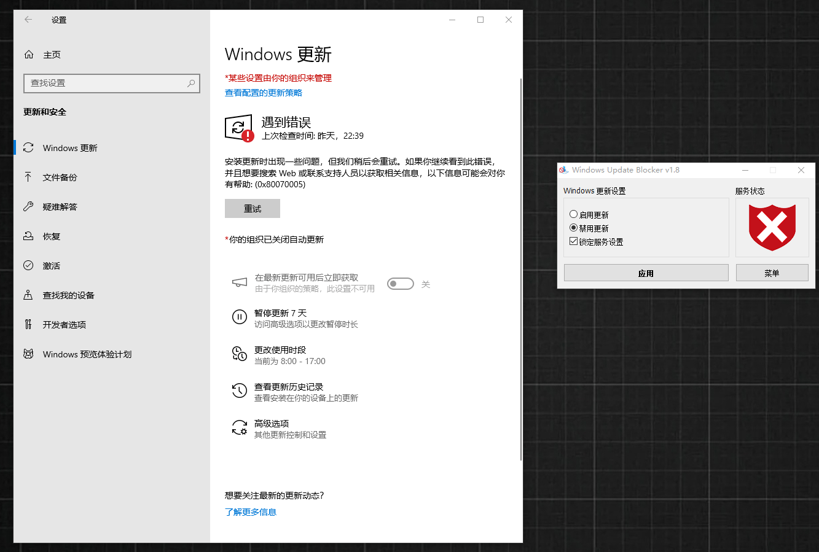Image resolution: width=819 pixels, height=552 pixels.
Task: Uncheck the 锁定服务设置 checkbox
Action: (573, 241)
